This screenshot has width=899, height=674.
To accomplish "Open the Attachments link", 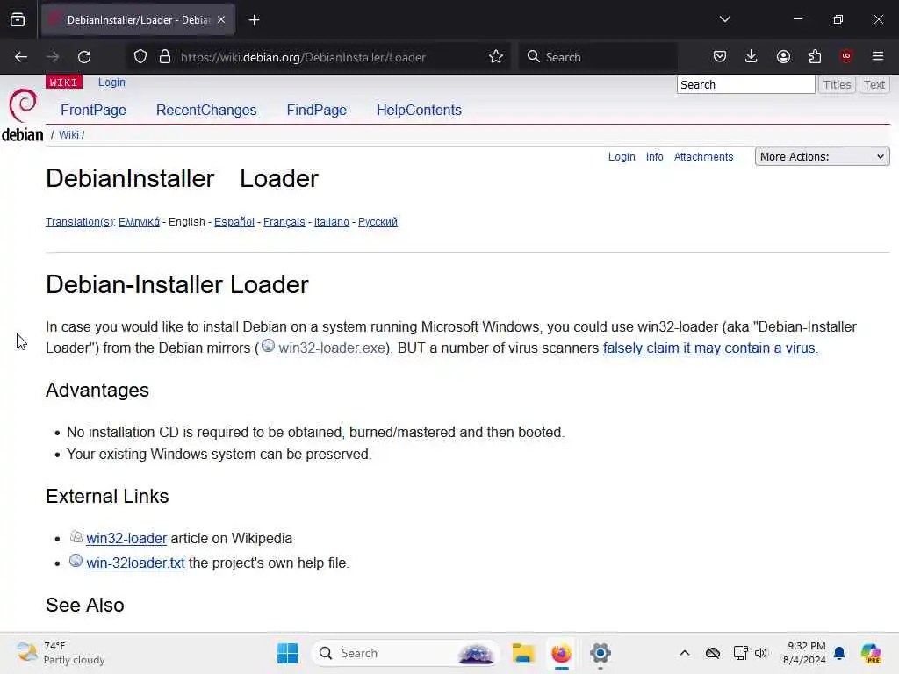I will tap(703, 156).
